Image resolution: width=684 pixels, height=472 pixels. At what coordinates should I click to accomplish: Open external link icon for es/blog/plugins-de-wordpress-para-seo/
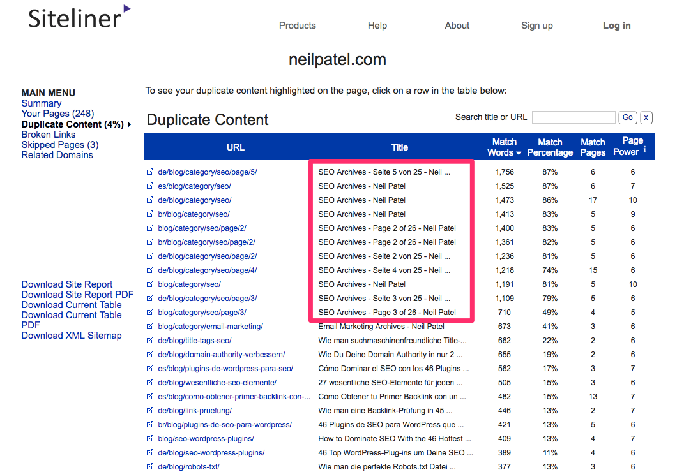[x=149, y=368]
